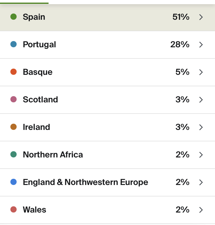The image size is (215, 225).
Task: Click the green active tab indicator bar
Action: click(24, 3)
